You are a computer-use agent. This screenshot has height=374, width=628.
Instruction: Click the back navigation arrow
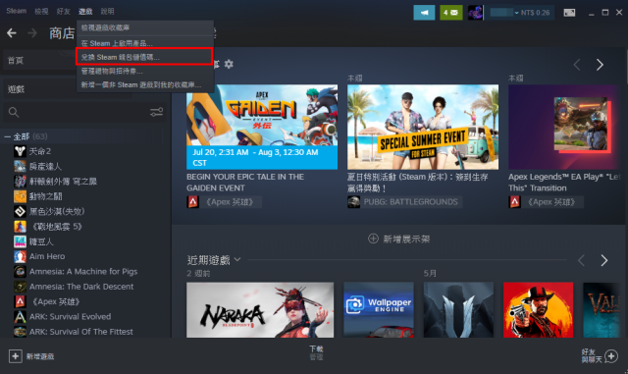(12, 32)
